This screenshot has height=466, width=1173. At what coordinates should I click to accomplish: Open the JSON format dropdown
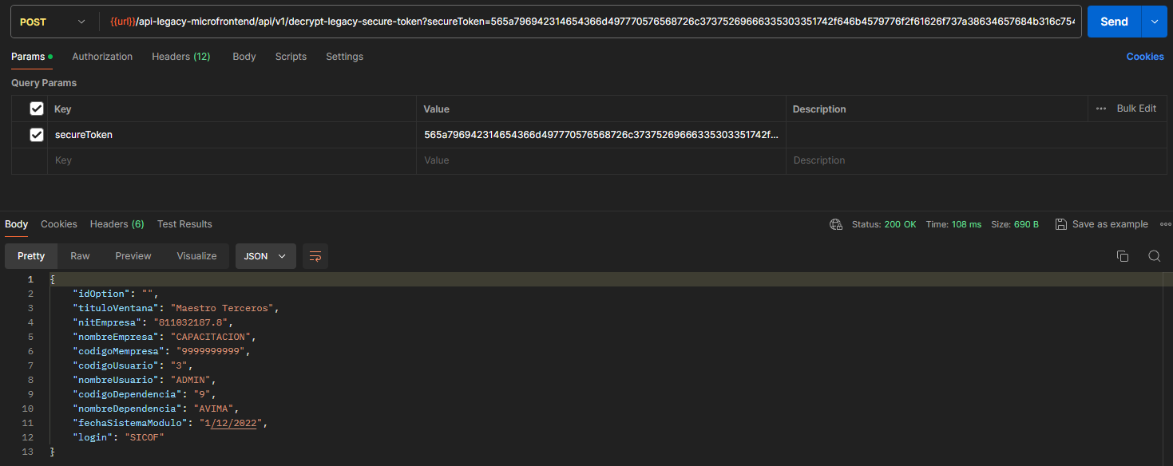[x=265, y=256]
